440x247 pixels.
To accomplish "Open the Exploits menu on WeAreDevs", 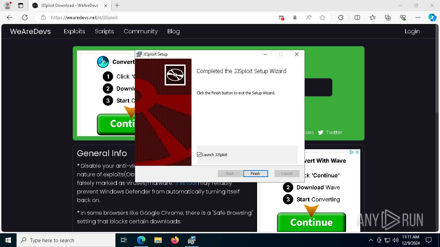I will 75,31.
